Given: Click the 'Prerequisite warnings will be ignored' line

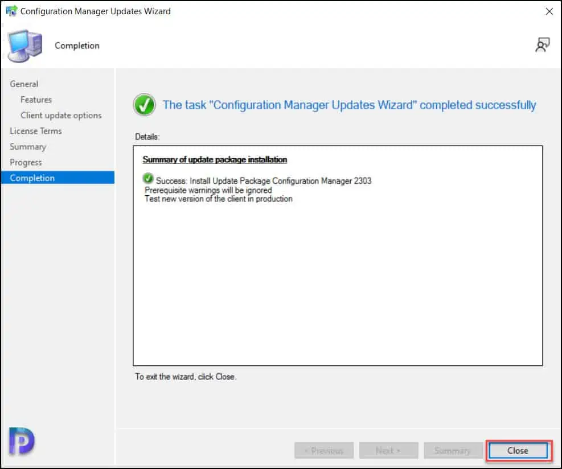Looking at the screenshot, I should pyautogui.click(x=208, y=190).
